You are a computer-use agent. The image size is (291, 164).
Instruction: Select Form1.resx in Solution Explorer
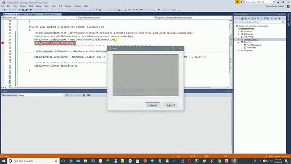(251, 47)
